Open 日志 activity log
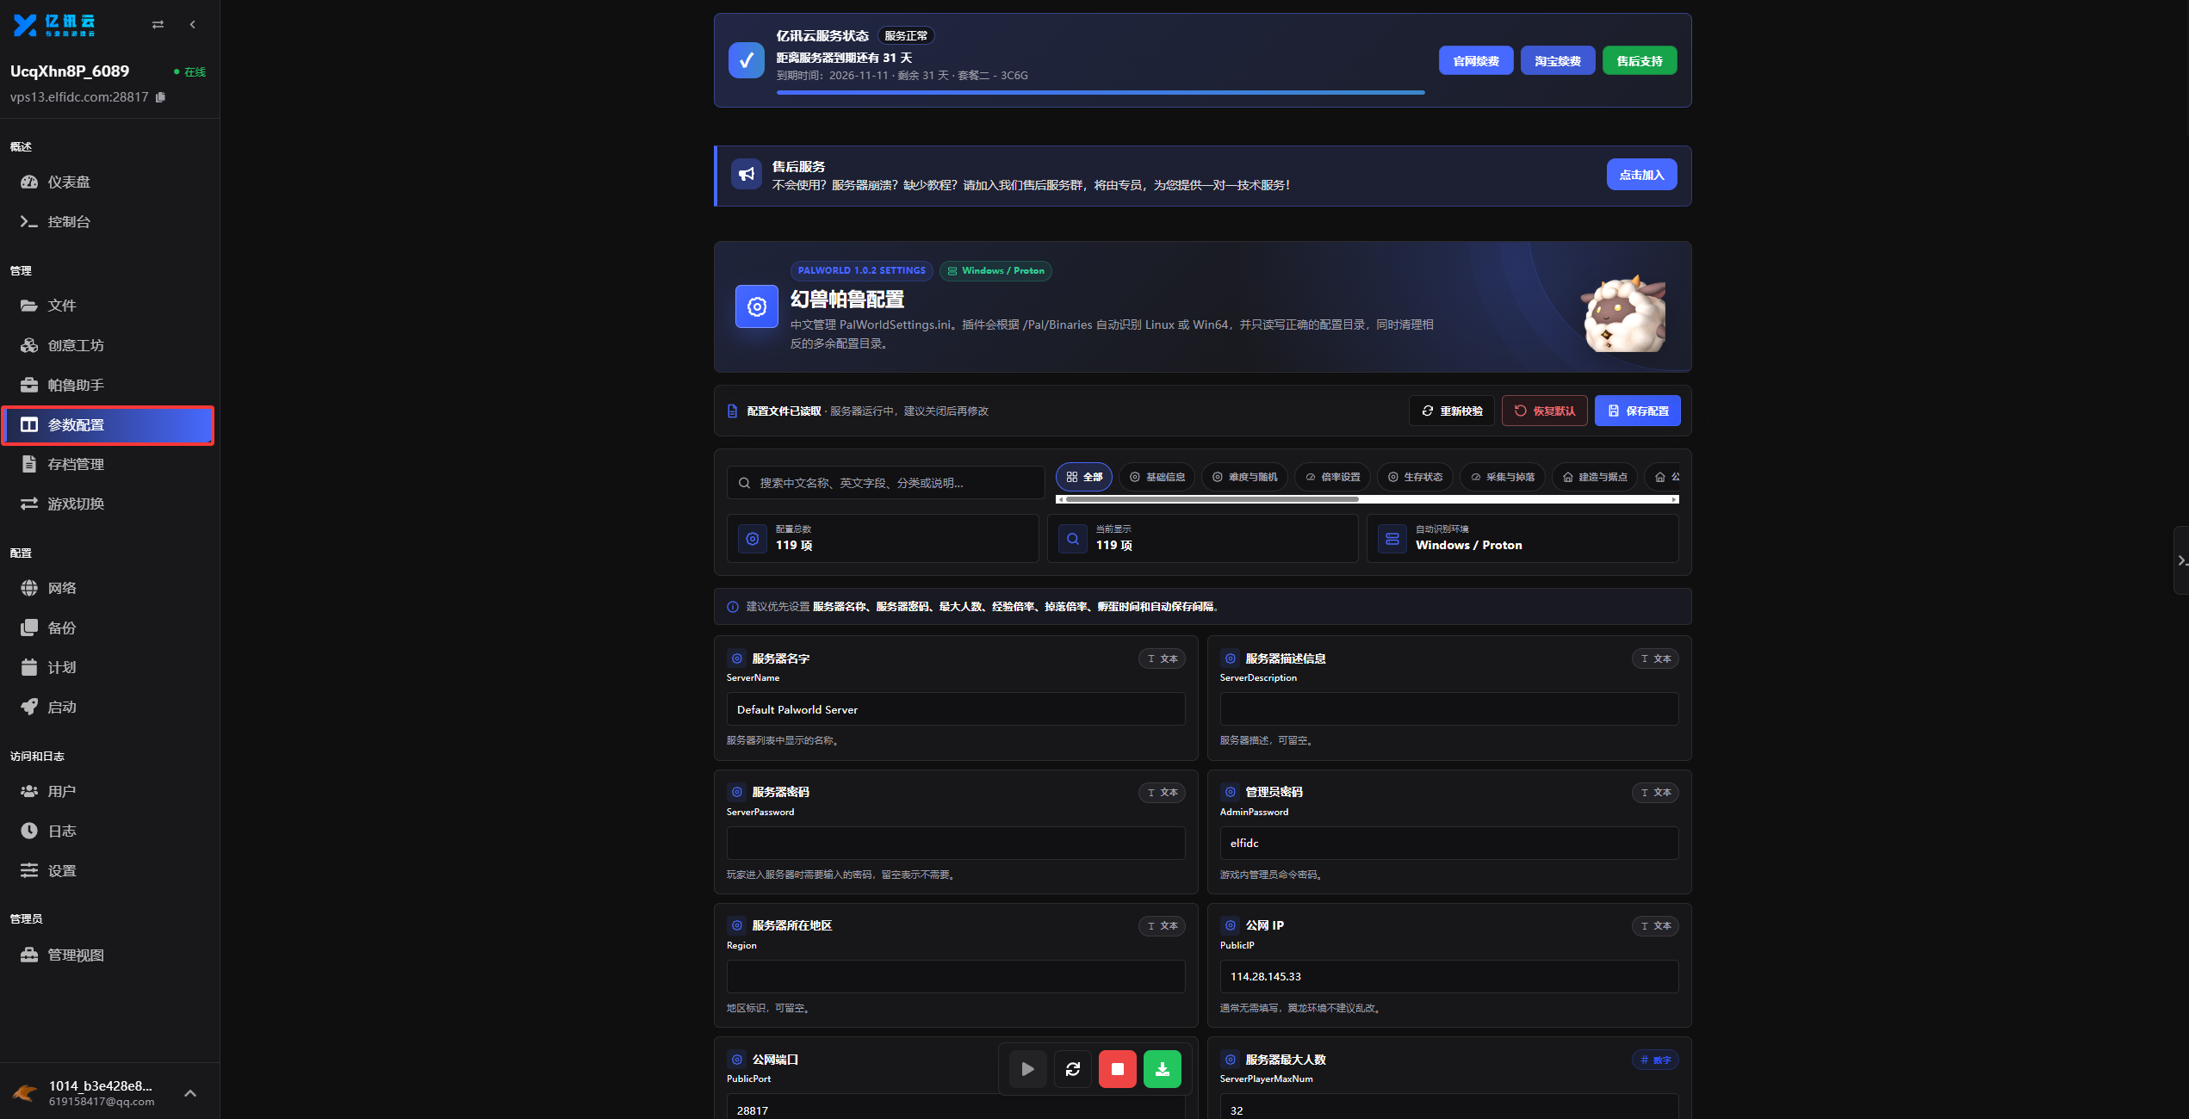 (108, 831)
